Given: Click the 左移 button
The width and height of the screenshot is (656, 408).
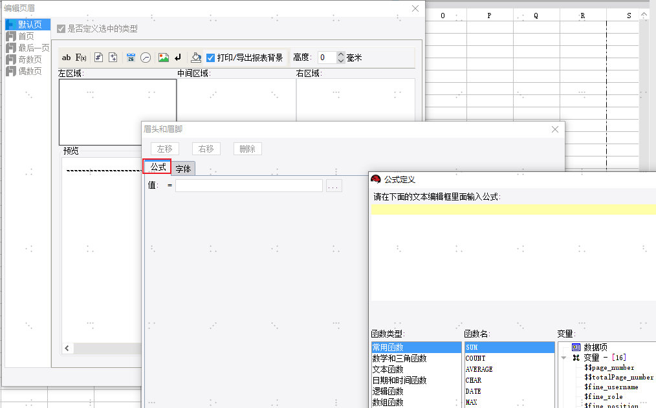Looking at the screenshot, I should 165,149.
